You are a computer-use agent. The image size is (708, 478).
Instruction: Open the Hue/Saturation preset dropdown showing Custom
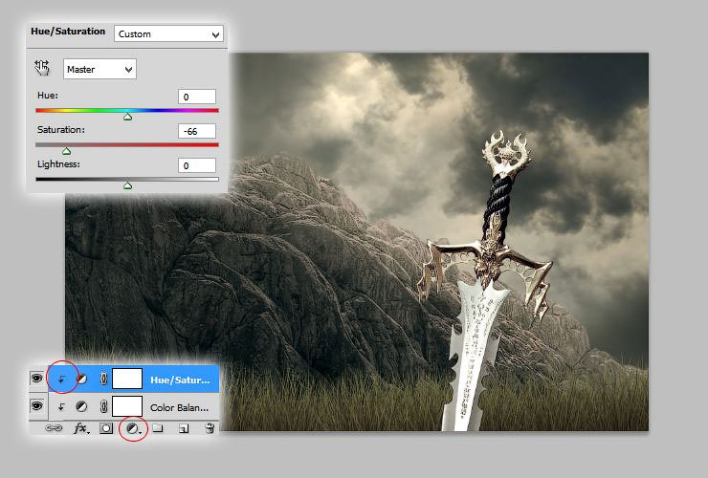pyautogui.click(x=168, y=33)
